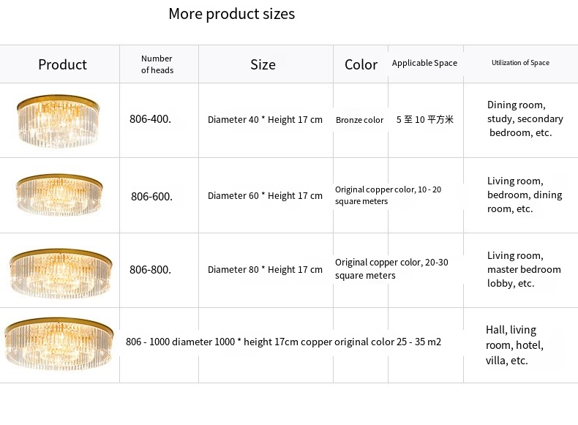Select the "Number of heads" column header

click(157, 64)
